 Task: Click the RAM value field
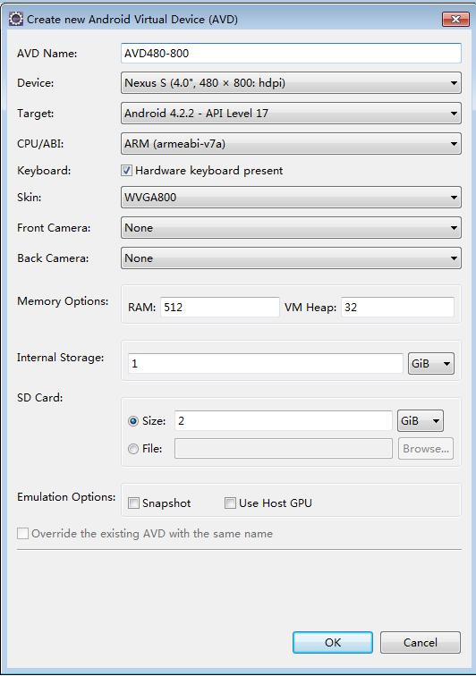click(x=220, y=307)
